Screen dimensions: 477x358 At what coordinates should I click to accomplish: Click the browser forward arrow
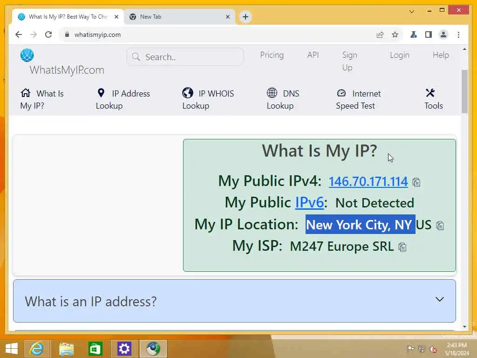34,34
